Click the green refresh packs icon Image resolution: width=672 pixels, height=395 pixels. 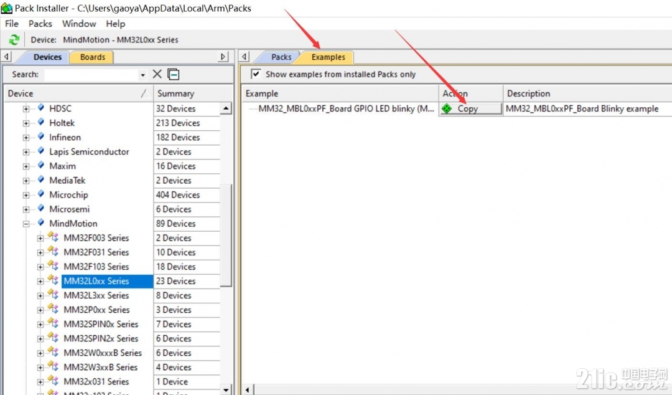click(x=14, y=40)
